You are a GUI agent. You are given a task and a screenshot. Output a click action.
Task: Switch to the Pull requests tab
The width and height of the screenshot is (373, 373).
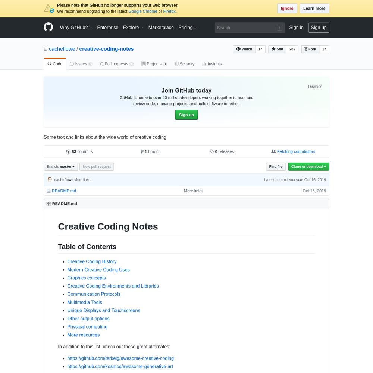point(116,64)
